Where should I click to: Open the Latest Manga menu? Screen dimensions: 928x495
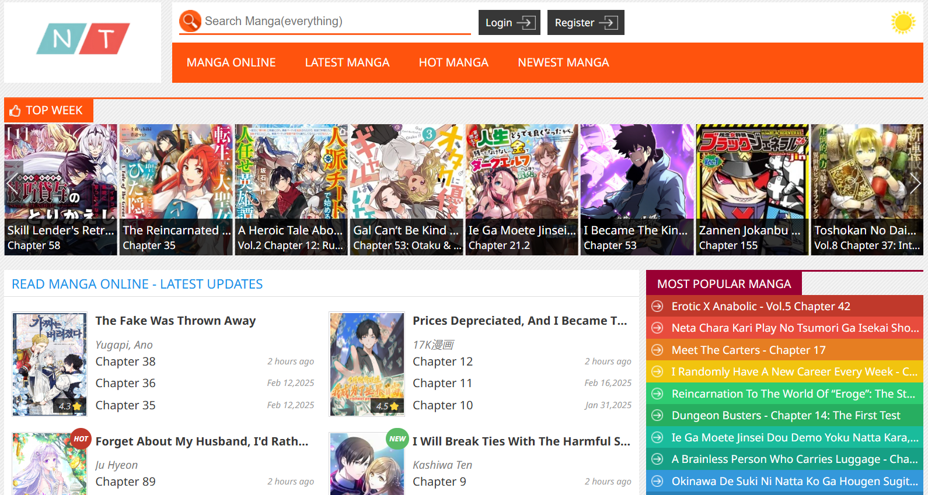click(x=347, y=62)
